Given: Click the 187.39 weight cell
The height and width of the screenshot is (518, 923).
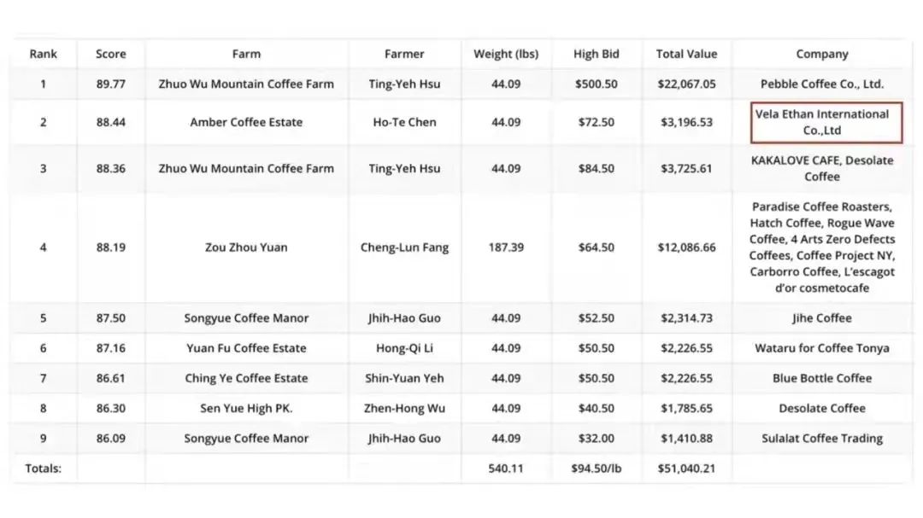Looking at the screenshot, I should tap(506, 247).
